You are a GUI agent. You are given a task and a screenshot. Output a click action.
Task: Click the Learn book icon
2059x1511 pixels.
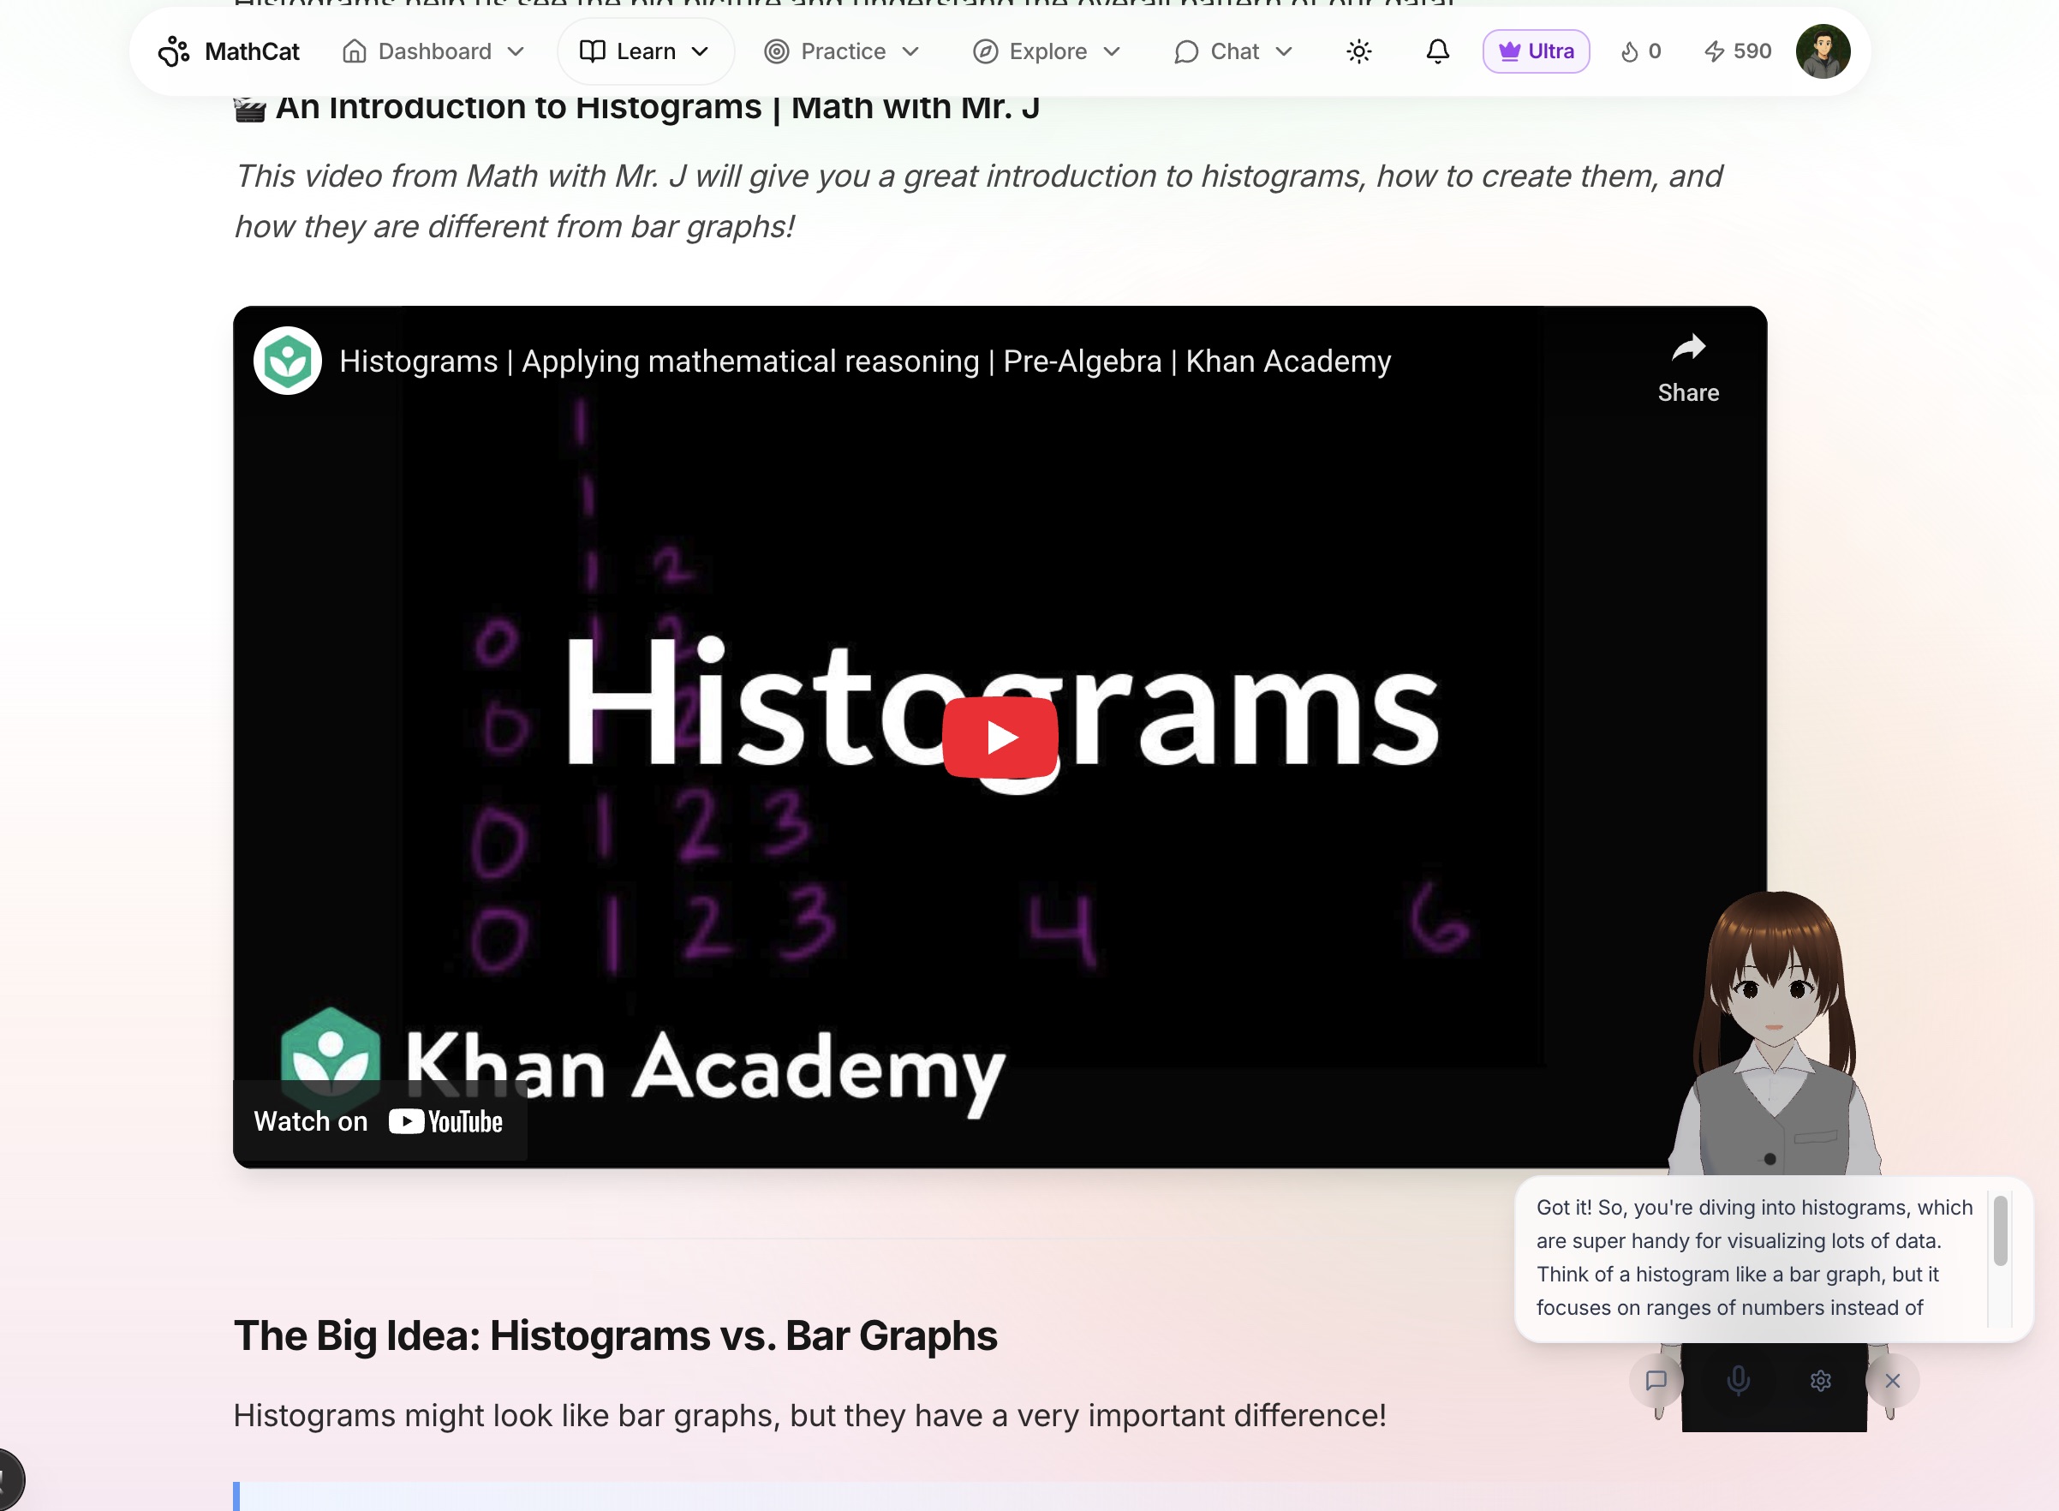point(593,51)
